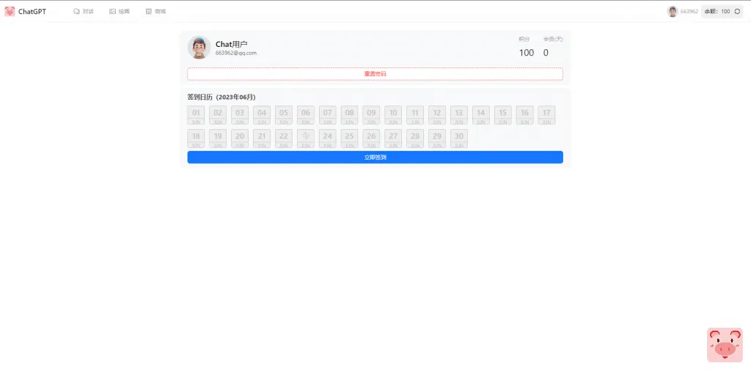Select calendar day 01 JUN
The width and height of the screenshot is (751, 371).
(x=196, y=115)
